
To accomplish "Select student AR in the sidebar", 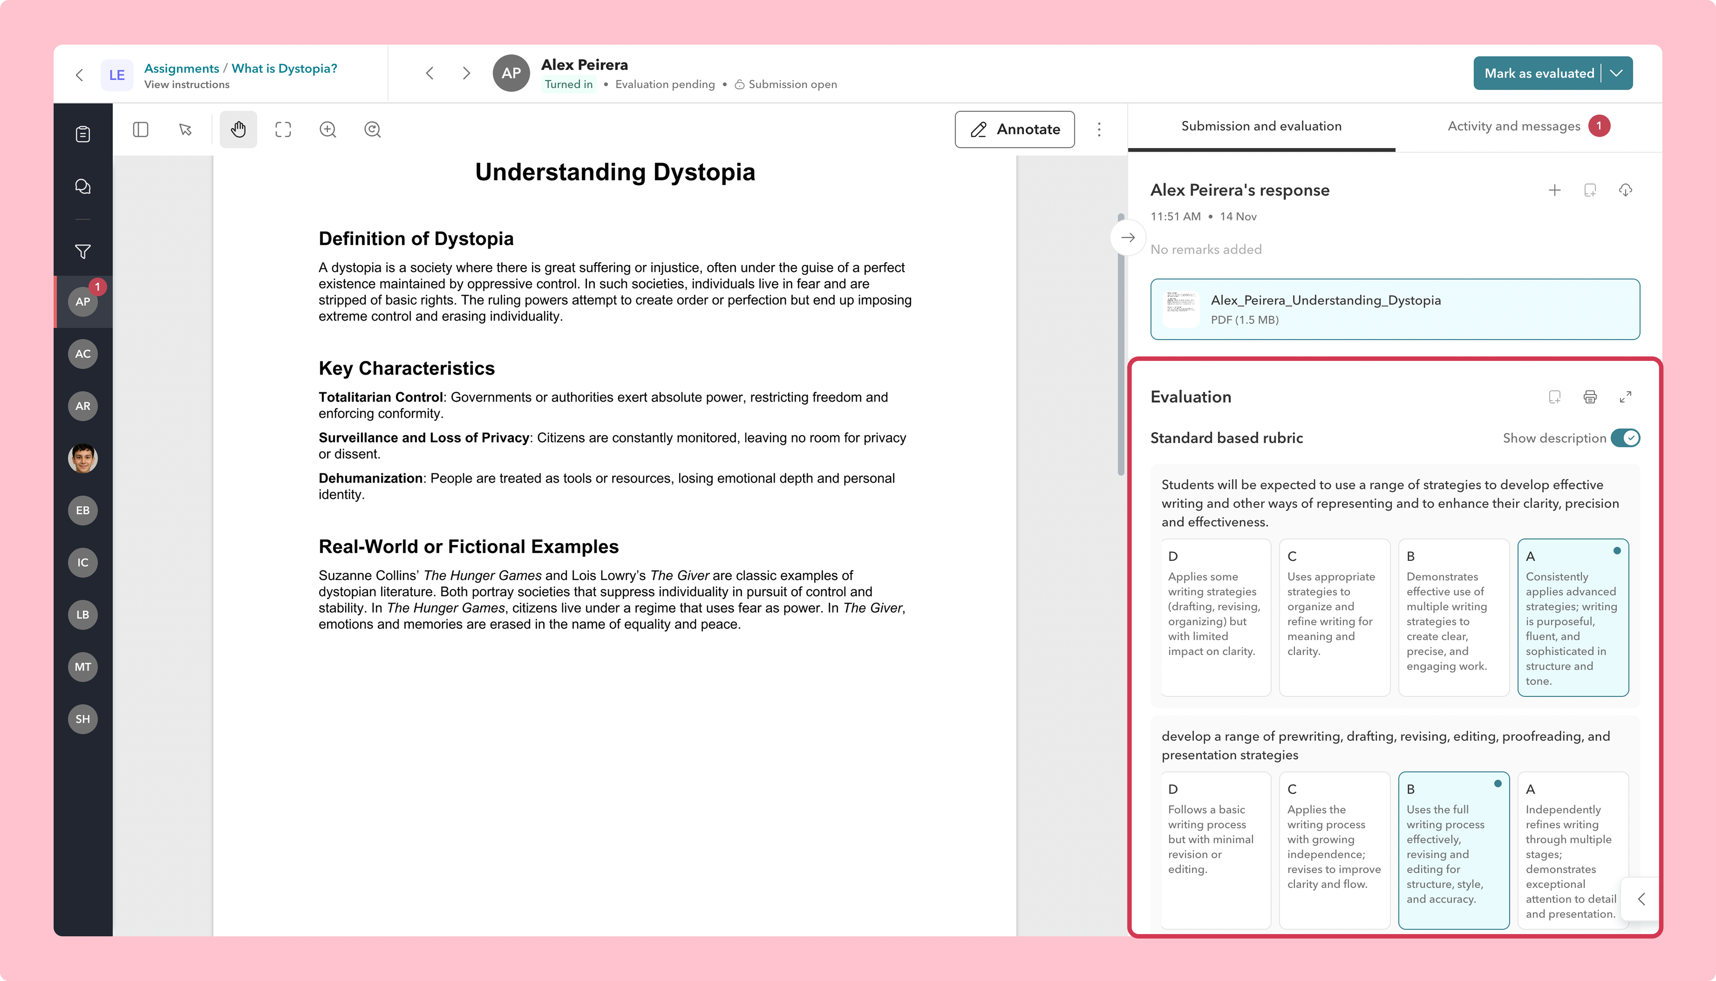I will [83, 406].
